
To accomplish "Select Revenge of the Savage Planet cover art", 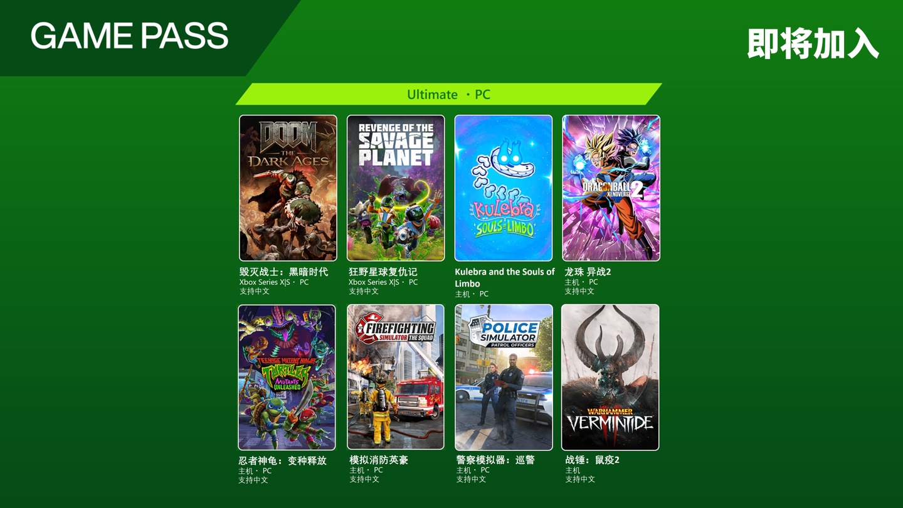I will pos(396,188).
